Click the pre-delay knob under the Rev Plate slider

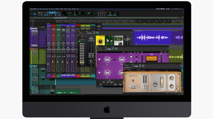click(145, 87)
